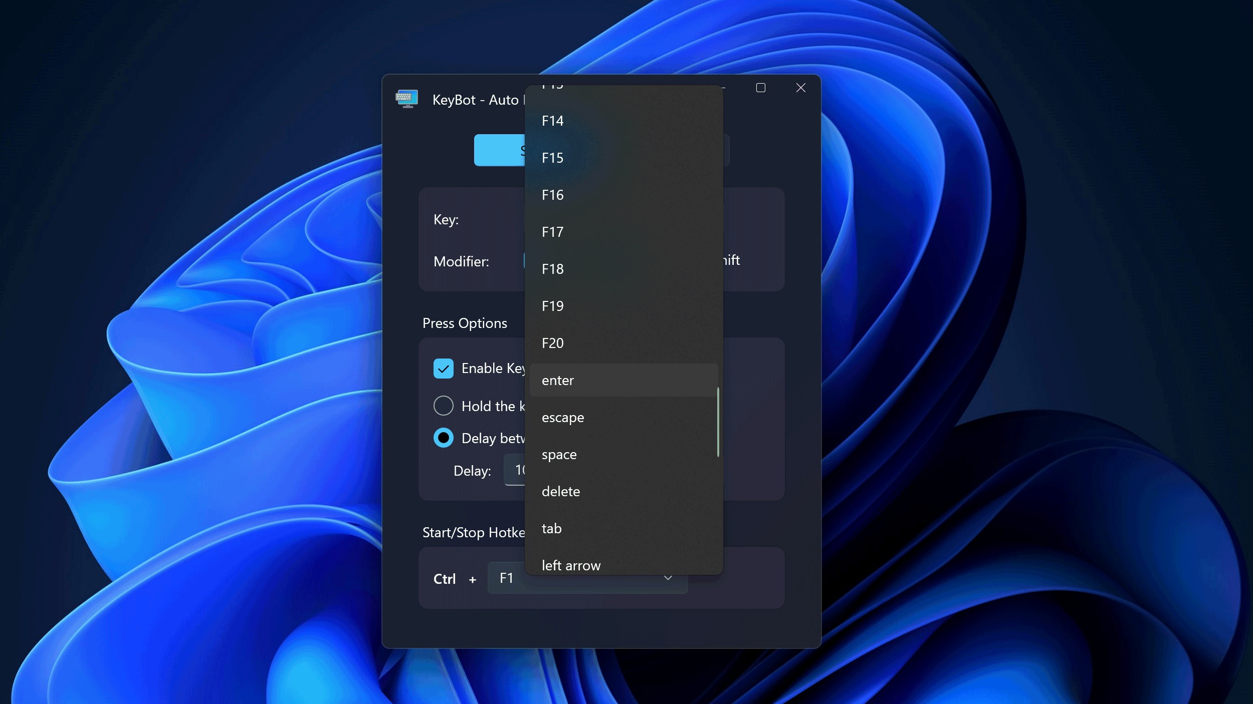Uncheck the Enable Key checkbox
Screen dimensions: 1253x704
(x=443, y=369)
